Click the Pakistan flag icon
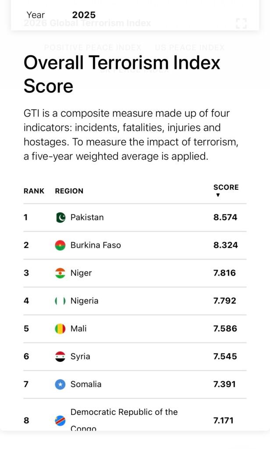 point(60,217)
